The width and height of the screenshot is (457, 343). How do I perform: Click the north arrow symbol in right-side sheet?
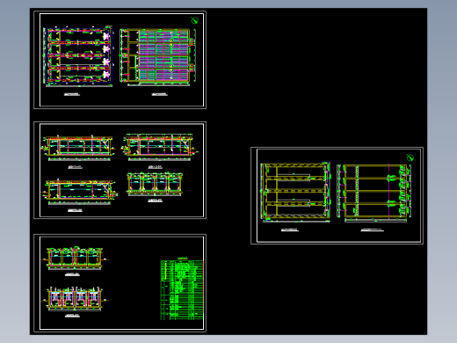[410, 157]
